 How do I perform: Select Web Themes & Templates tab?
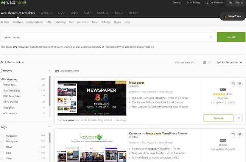pyautogui.click(x=18, y=13)
